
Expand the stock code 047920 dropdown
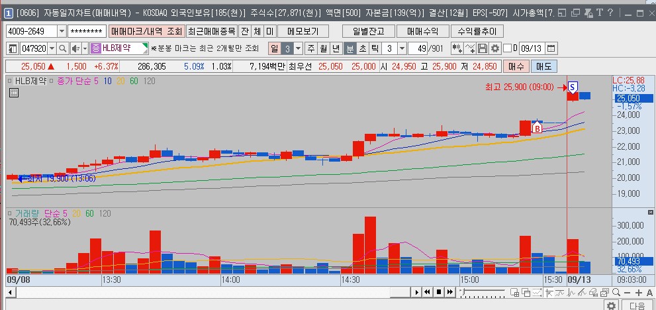[x=52, y=48]
